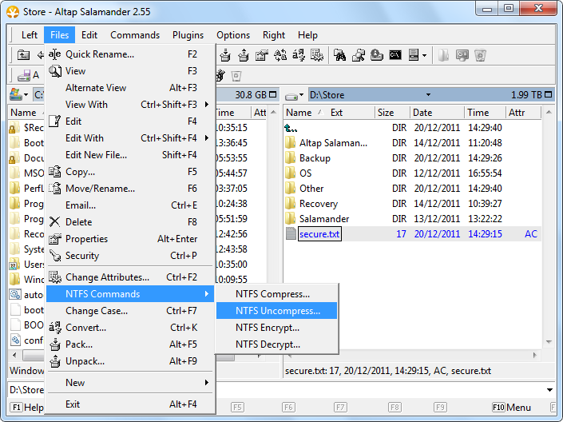The height and width of the screenshot is (422, 563).
Task: Click the autoexec file icon in left panel
Action: click(x=15, y=294)
